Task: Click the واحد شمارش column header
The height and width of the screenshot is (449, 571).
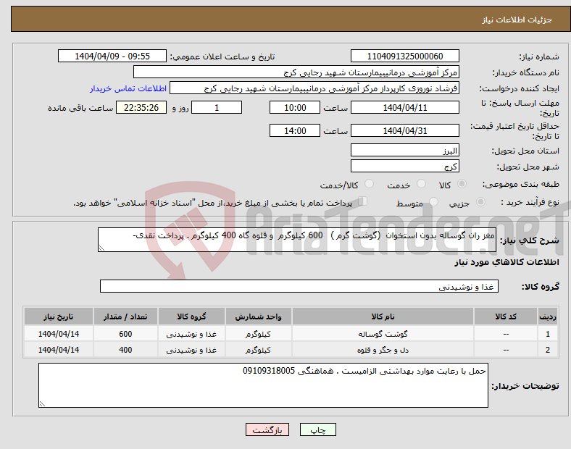Action: (x=258, y=316)
